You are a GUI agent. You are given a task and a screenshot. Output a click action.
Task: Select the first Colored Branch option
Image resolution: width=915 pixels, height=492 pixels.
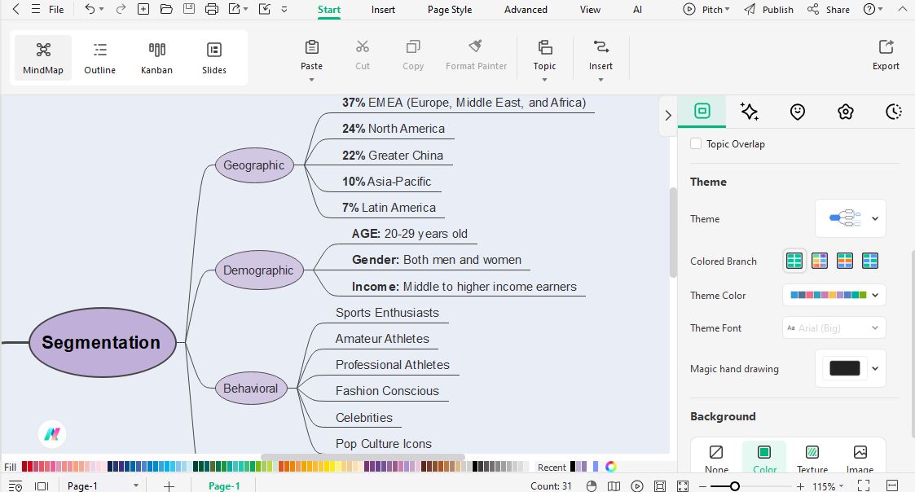794,261
